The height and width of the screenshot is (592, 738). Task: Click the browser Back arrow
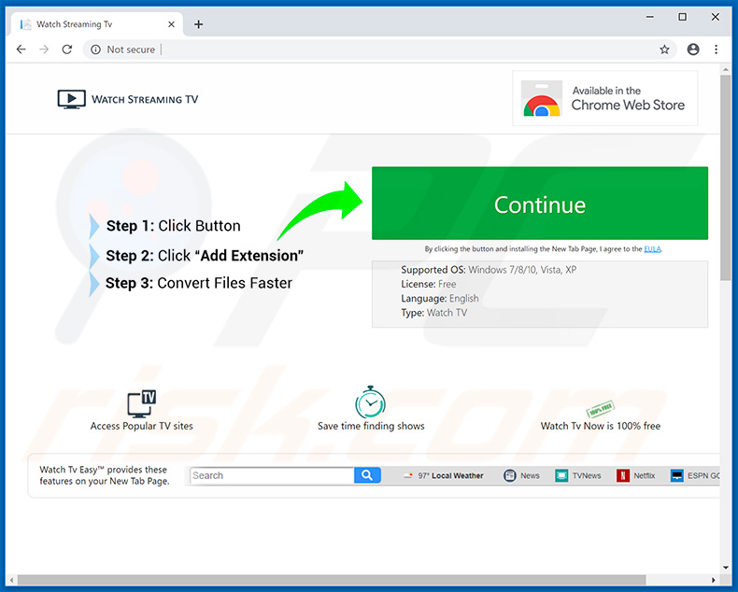(x=21, y=49)
